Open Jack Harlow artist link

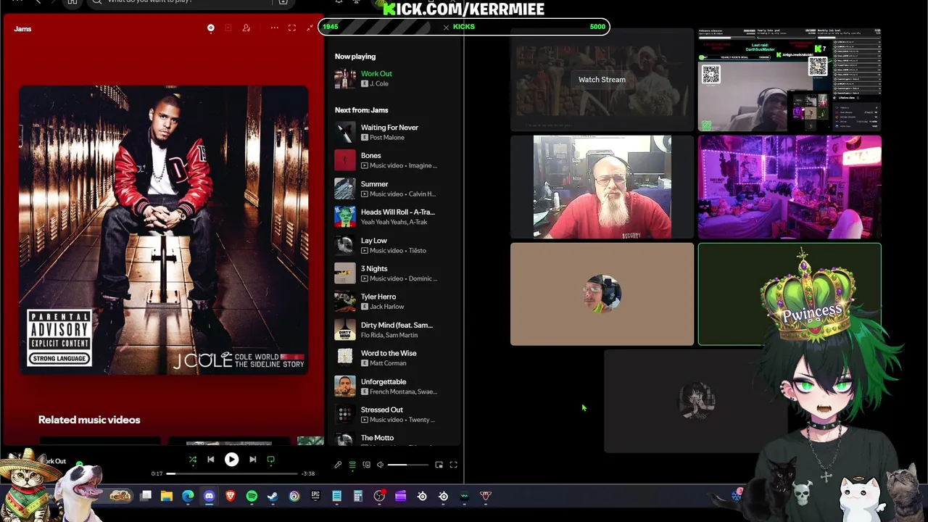tap(386, 307)
